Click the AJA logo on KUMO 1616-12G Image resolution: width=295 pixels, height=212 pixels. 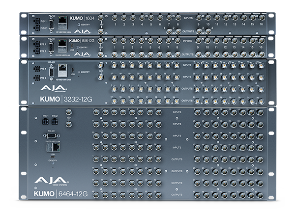[x=82, y=54]
